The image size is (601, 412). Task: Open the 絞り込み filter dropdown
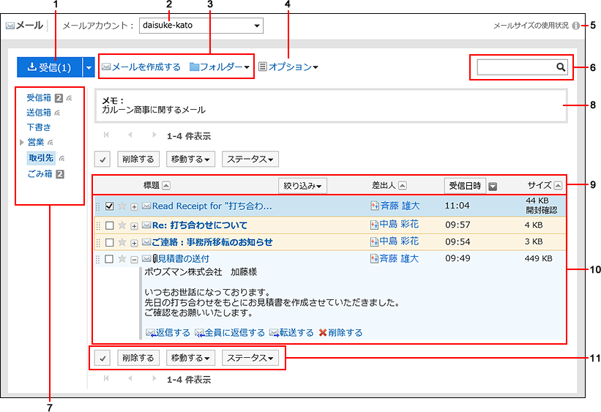[302, 186]
